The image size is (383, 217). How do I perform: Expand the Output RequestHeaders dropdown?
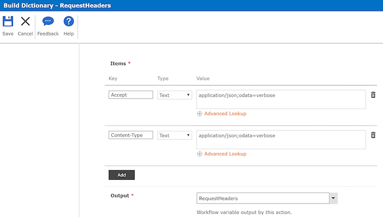(333, 198)
